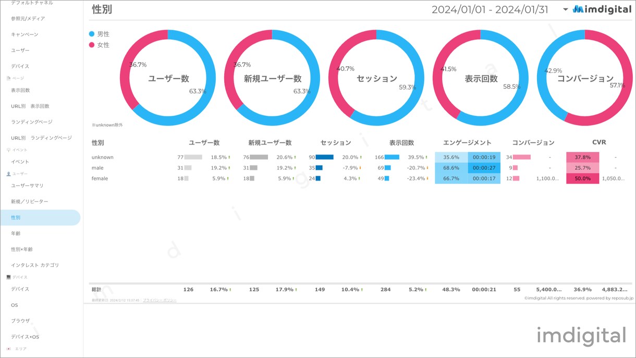This screenshot has height=358, width=636.
Task: Open the ブラウザ report page
Action: (20, 321)
